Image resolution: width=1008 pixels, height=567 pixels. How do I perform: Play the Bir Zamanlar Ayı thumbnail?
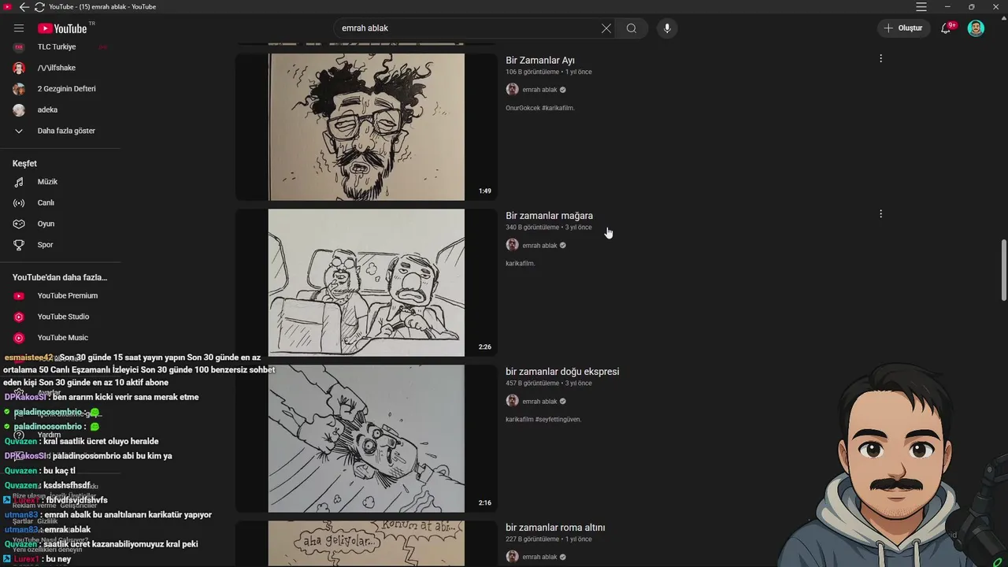click(x=366, y=127)
